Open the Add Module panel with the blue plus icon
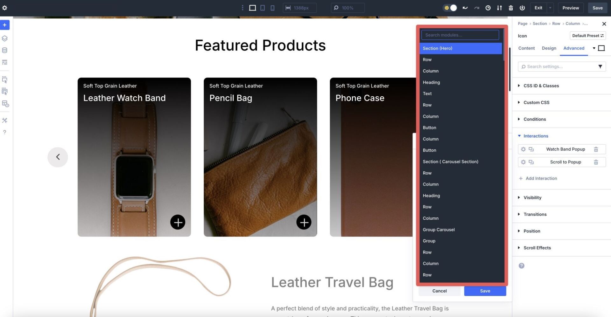Viewport: 611px width, 317px height. click(x=4, y=25)
